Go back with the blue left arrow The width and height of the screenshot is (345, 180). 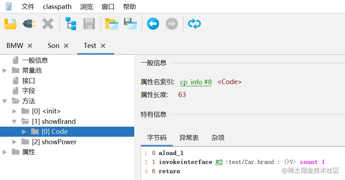tap(153, 24)
